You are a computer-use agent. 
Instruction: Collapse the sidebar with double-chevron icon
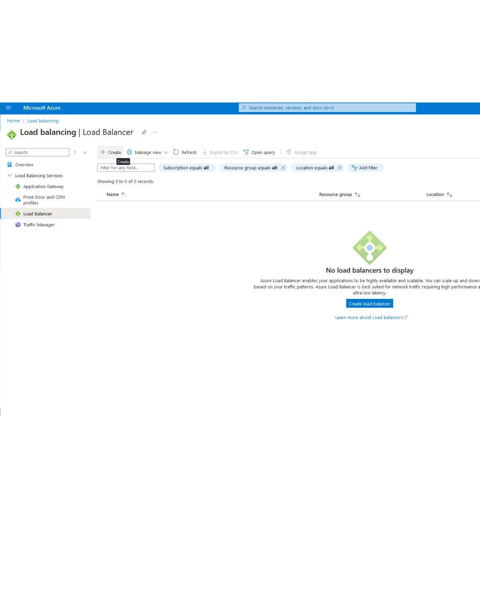click(x=85, y=152)
